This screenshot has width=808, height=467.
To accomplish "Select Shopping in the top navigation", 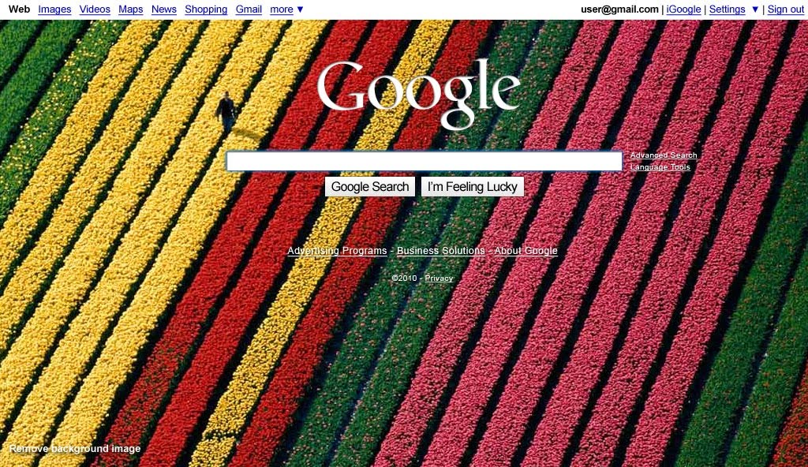I will pos(206,9).
